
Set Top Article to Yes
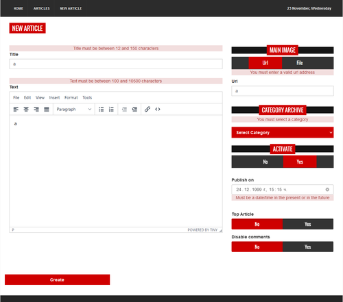(308, 224)
